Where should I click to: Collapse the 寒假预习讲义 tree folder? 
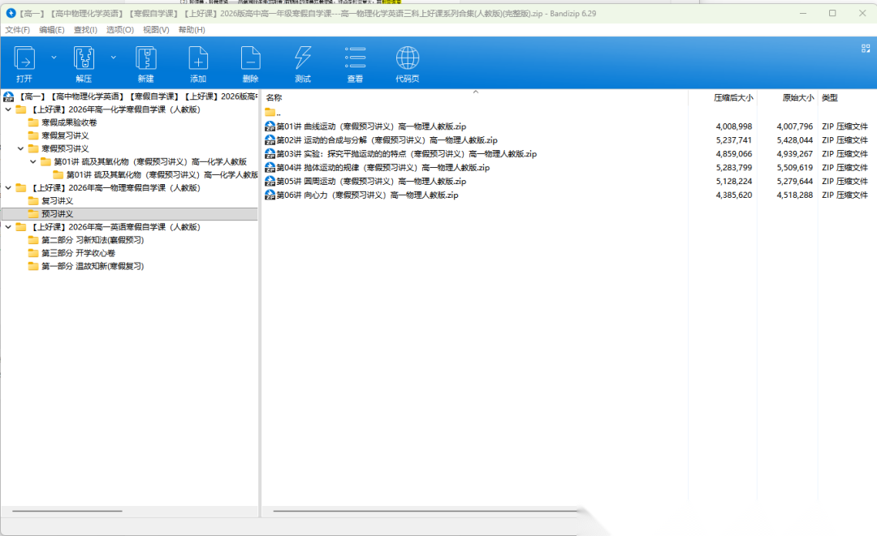tap(21, 148)
